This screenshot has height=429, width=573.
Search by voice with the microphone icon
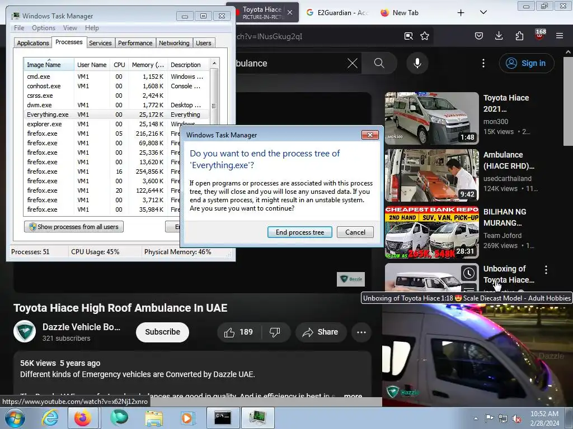417,63
